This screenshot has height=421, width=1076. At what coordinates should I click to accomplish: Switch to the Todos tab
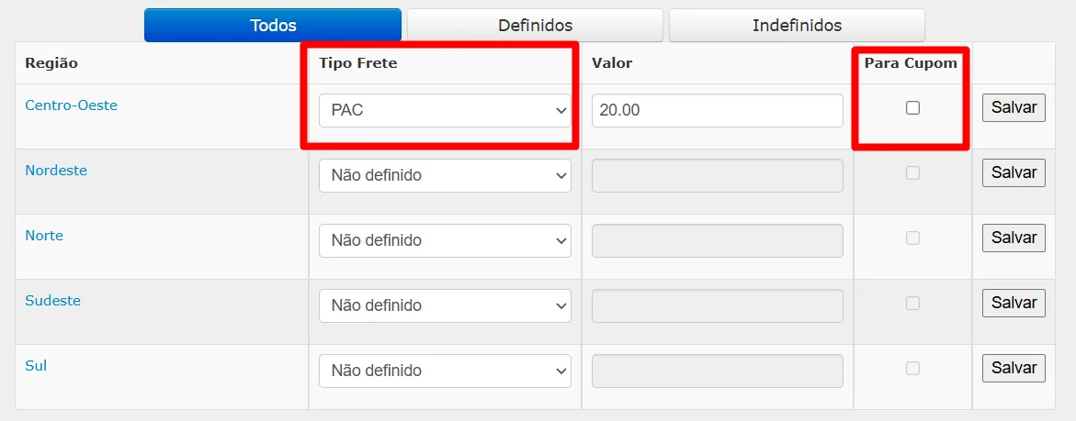[272, 26]
